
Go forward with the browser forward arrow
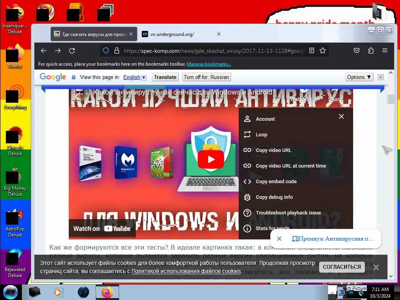[58, 50]
